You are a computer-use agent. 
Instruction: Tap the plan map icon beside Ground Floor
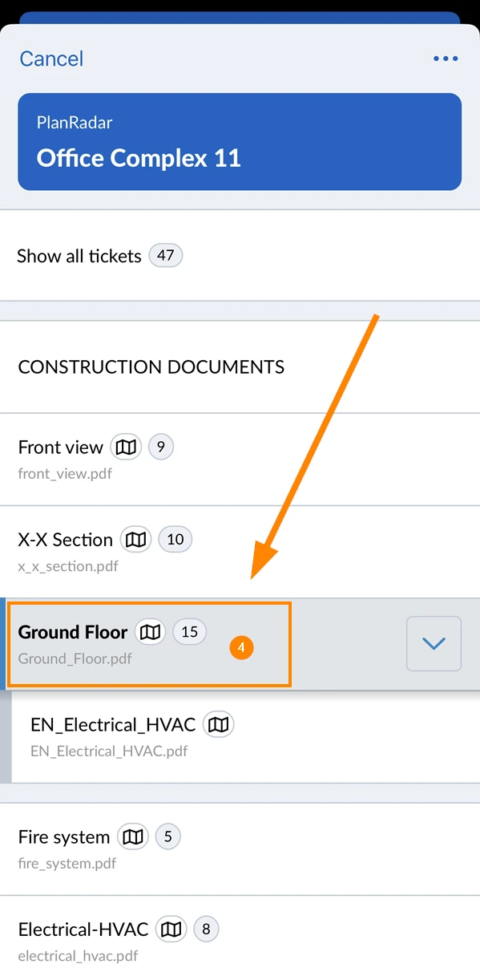(150, 632)
